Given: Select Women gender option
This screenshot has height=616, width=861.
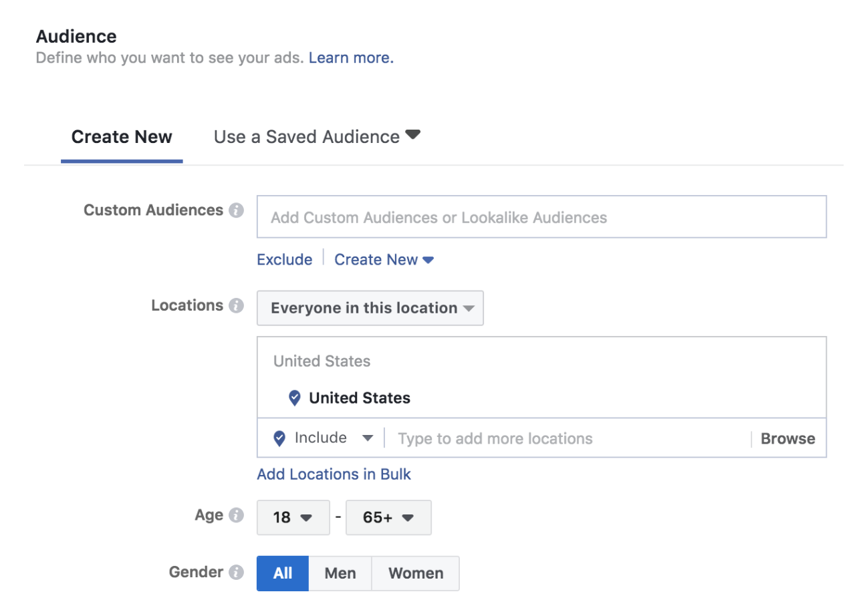Looking at the screenshot, I should coord(416,573).
